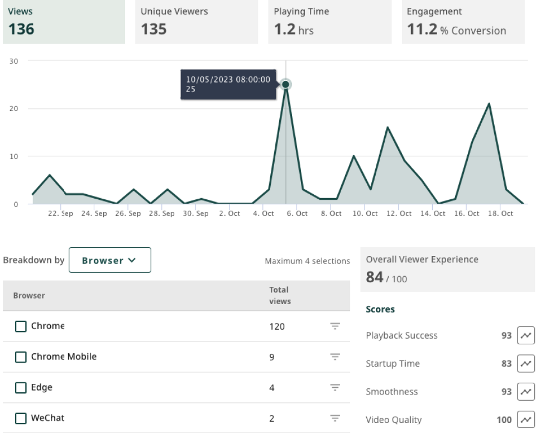Click the WeChat row filter icon
536x433 pixels.
(x=335, y=418)
